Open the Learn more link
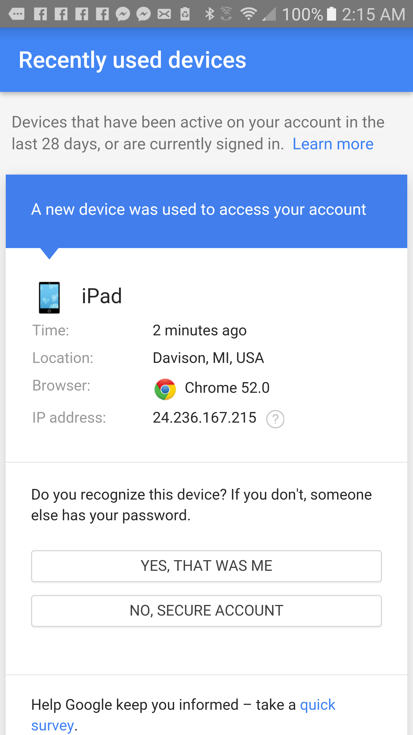Image resolution: width=413 pixels, height=735 pixels. 333,144
